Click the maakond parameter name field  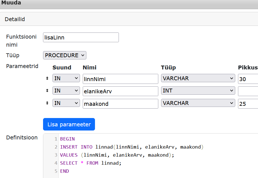(120, 104)
